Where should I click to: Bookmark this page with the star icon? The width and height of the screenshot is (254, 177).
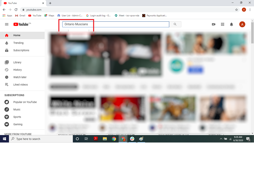(x=237, y=10)
